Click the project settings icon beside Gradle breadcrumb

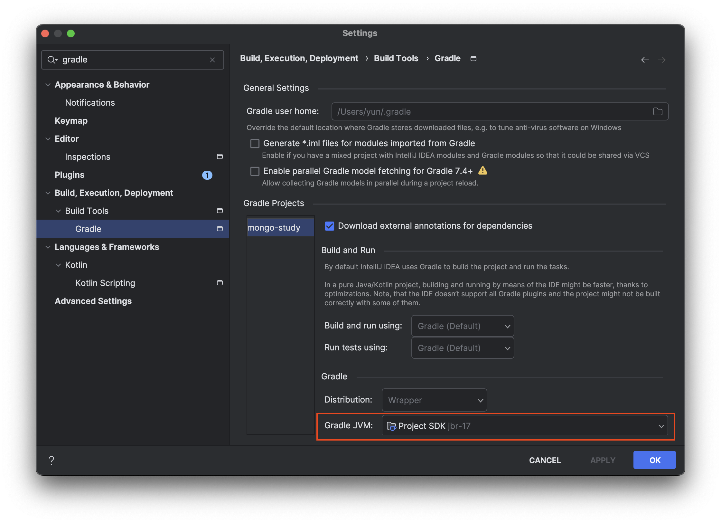(x=473, y=59)
